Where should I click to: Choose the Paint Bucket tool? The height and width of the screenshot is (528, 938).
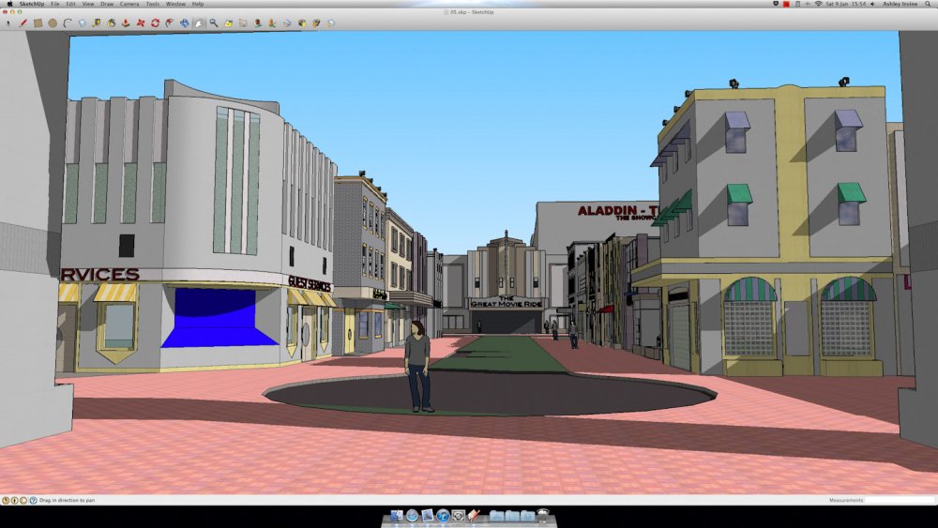point(112,23)
